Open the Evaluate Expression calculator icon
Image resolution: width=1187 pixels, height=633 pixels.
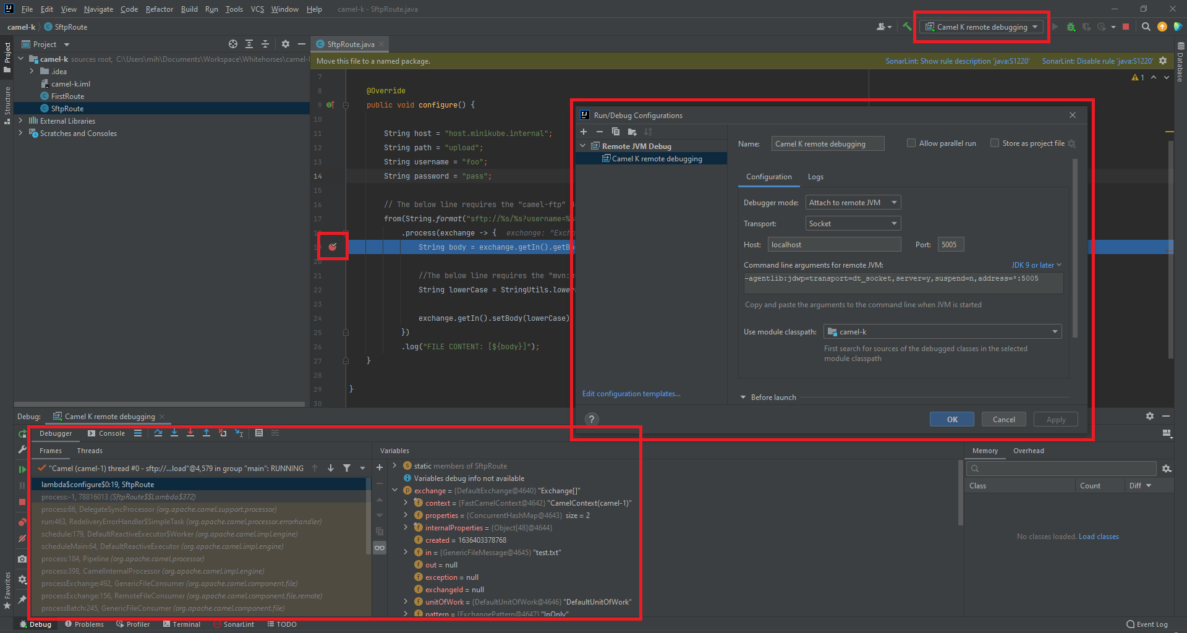[x=259, y=433]
